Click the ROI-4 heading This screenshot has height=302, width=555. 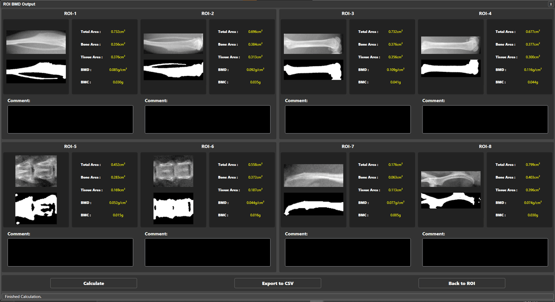485,13
